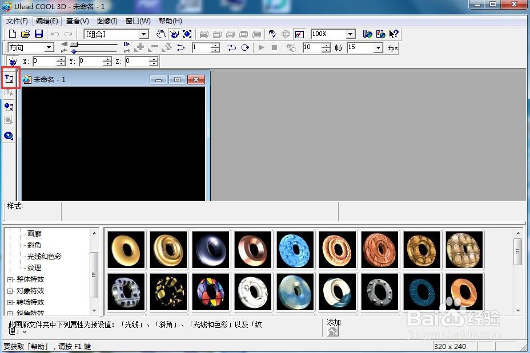The image size is (530, 353).
Task: Toggle the output preview icon
Action: click(299, 34)
